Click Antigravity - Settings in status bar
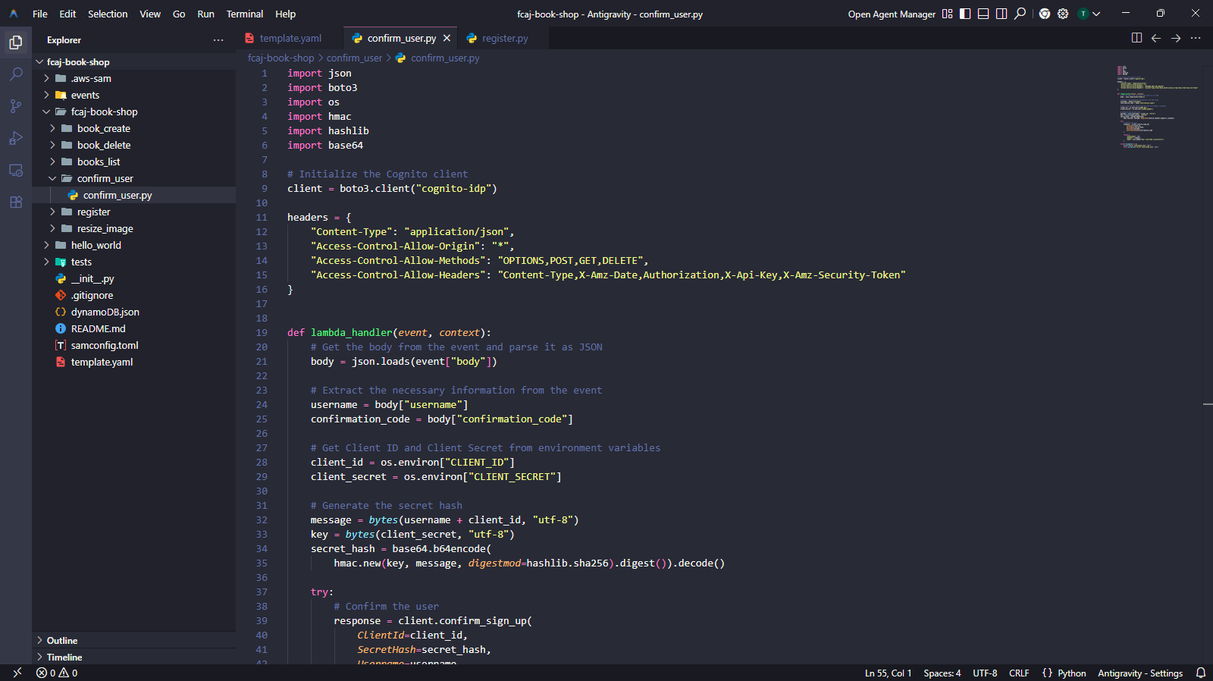Image resolution: width=1213 pixels, height=681 pixels. tap(1140, 673)
